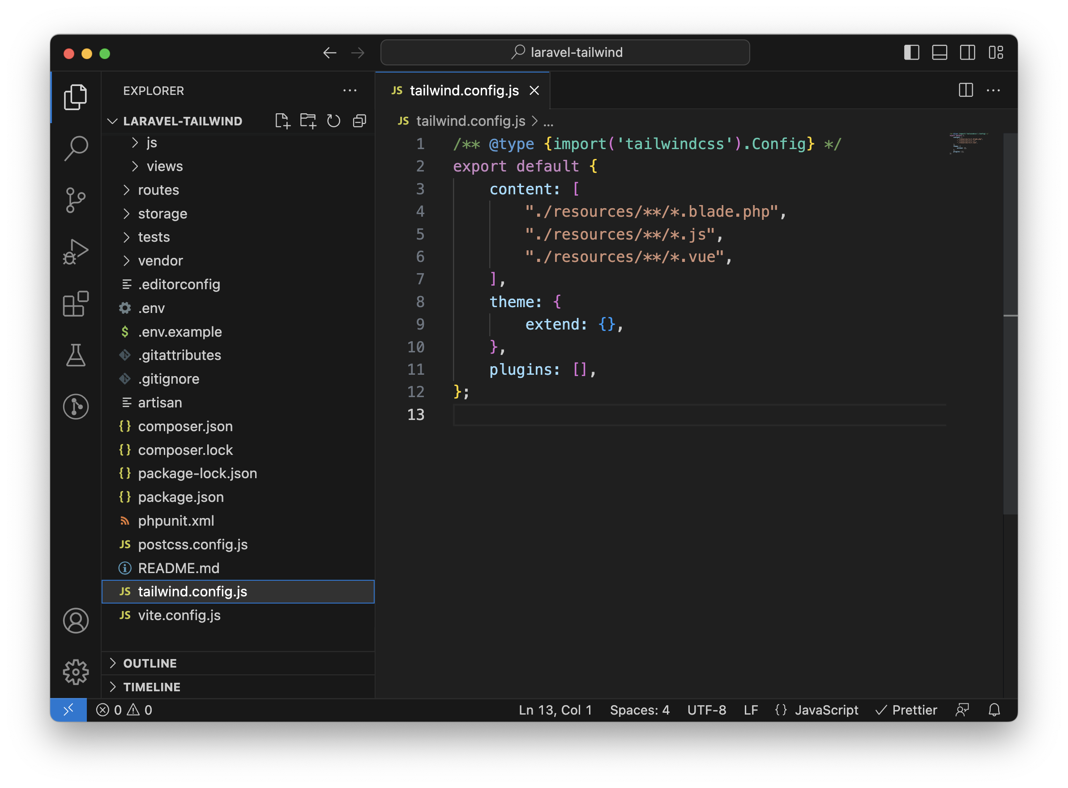
Task: Open the Explorer view in activity bar
Action: pyautogui.click(x=75, y=97)
